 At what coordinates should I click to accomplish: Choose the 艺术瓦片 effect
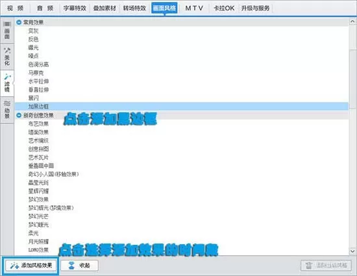tap(38, 157)
